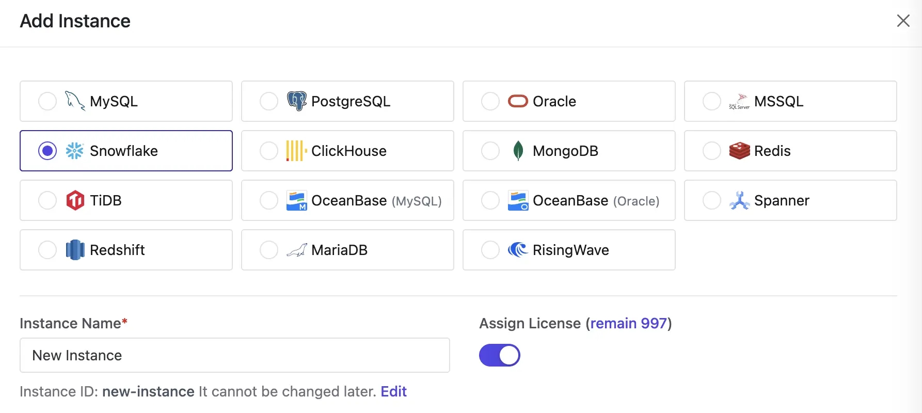This screenshot has width=922, height=413.
Task: Choose the MSSQL radio option
Action: 712,101
